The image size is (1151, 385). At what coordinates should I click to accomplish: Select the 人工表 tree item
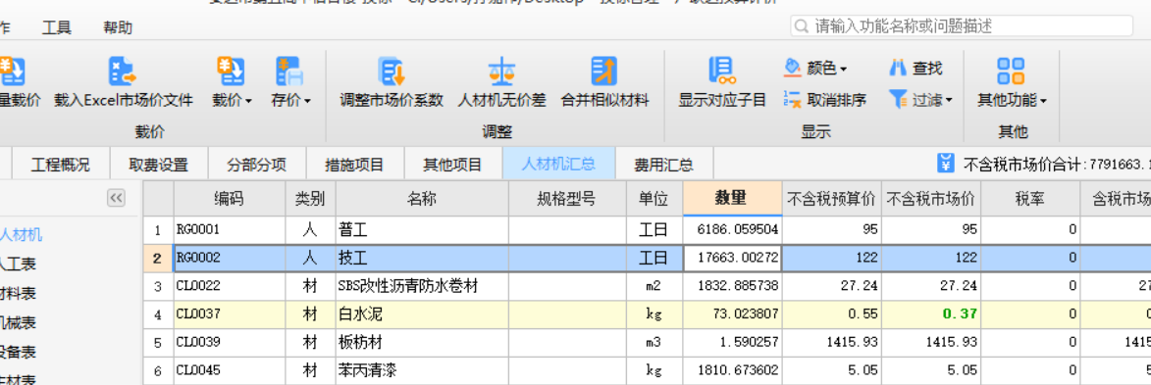[19, 264]
